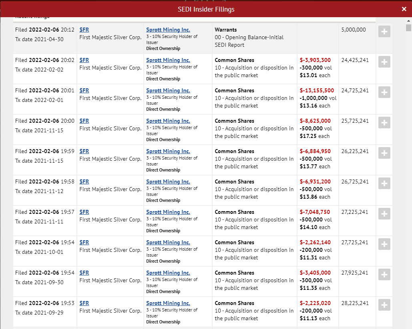
Task: Open $FR ticker in the 20:12 filing
Action: tap(84, 30)
